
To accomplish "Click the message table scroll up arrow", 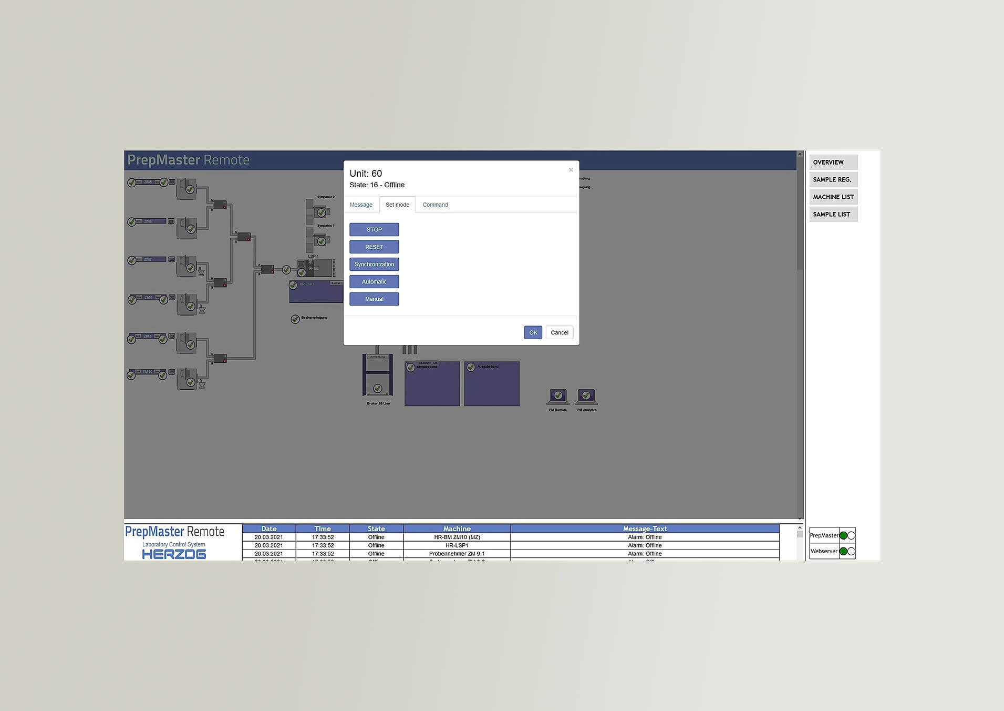I will 800,527.
